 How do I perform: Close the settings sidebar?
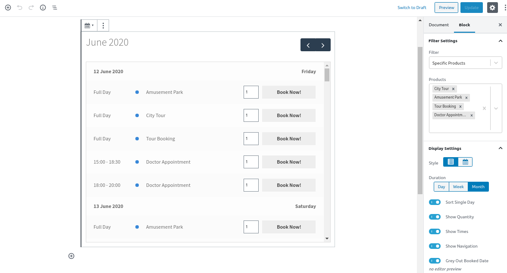point(500,25)
